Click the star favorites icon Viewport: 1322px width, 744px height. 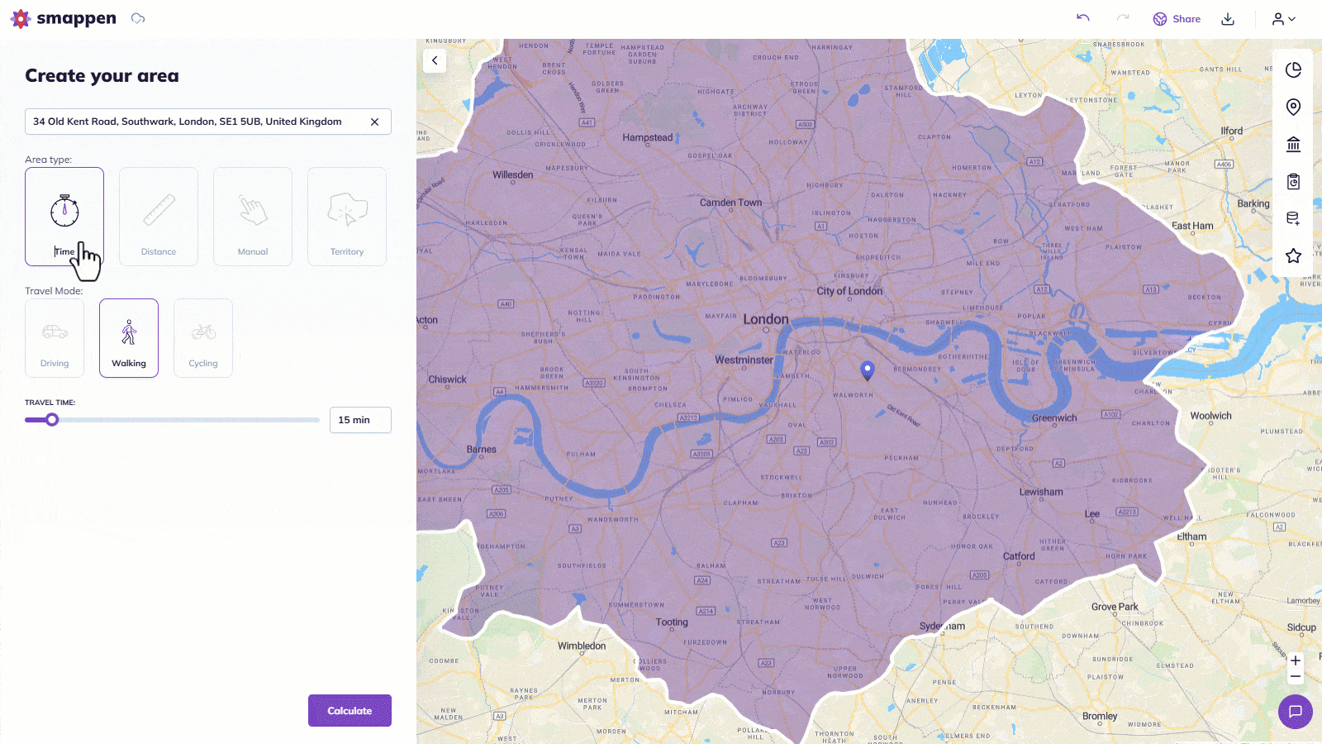click(x=1293, y=256)
